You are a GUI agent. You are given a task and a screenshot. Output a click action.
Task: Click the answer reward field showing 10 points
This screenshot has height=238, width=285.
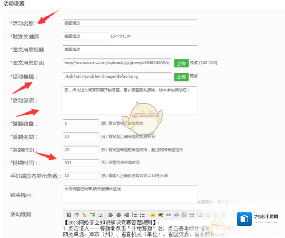tap(81, 136)
